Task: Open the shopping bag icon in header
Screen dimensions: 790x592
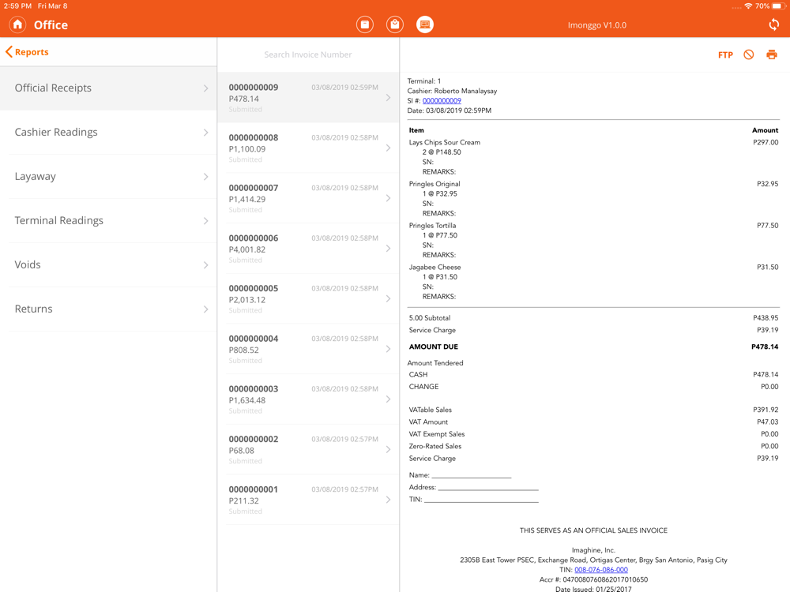Action: point(395,24)
